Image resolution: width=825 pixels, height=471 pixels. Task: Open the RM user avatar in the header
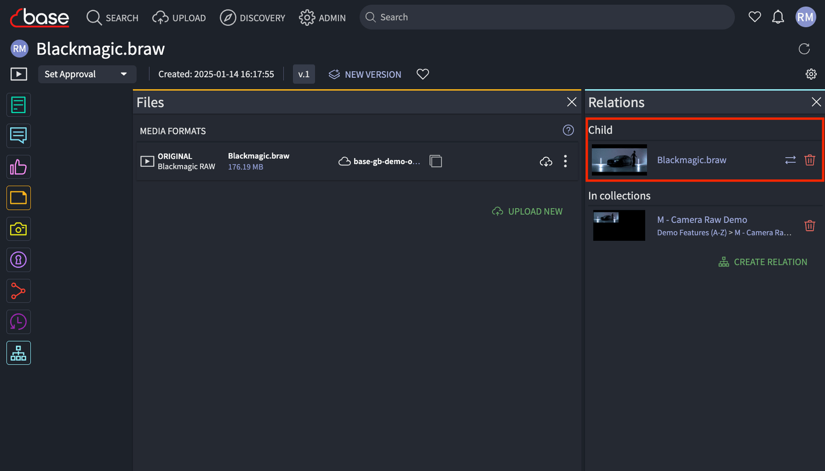(x=805, y=17)
